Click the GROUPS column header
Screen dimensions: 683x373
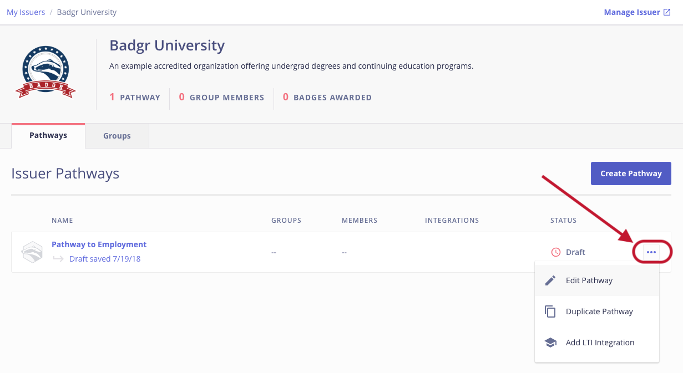click(x=286, y=221)
